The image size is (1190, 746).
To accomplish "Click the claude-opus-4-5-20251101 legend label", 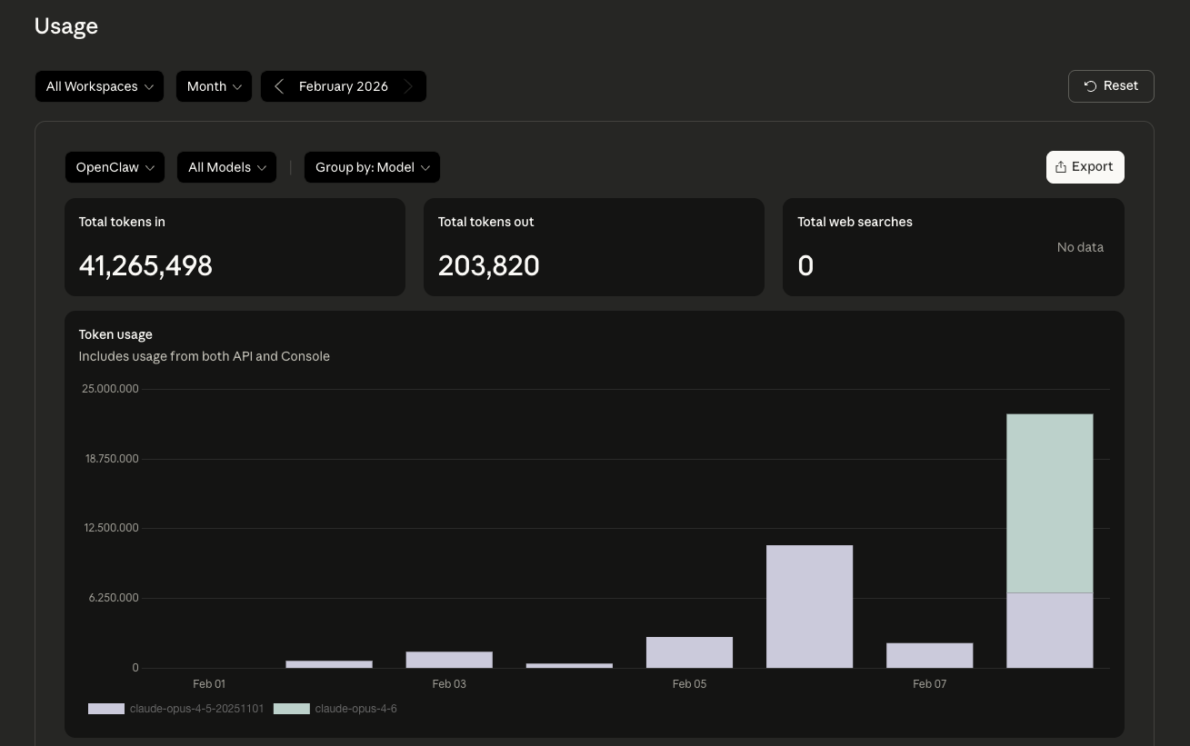I will tap(196, 709).
